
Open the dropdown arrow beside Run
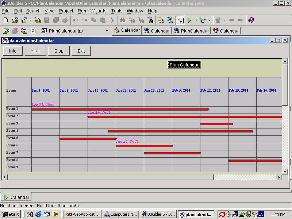(x=196, y=20)
